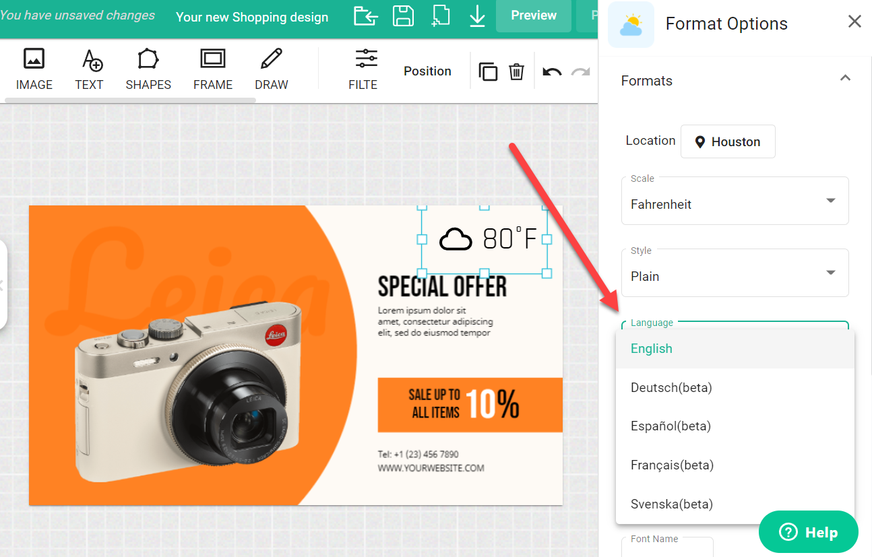Collapse the Formats section

click(x=845, y=79)
